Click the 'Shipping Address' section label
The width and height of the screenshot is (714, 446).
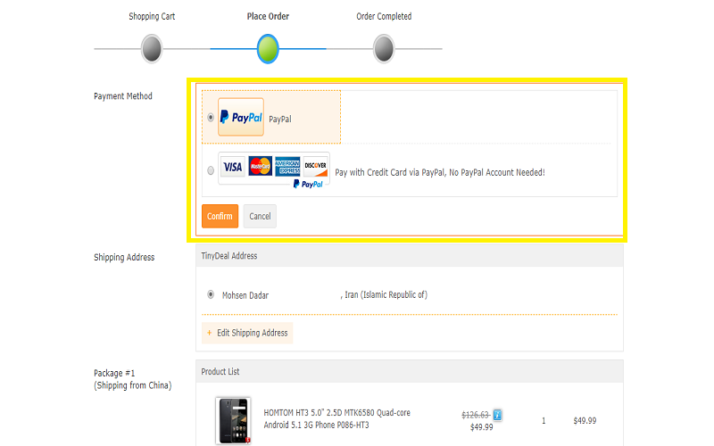pyautogui.click(x=124, y=257)
